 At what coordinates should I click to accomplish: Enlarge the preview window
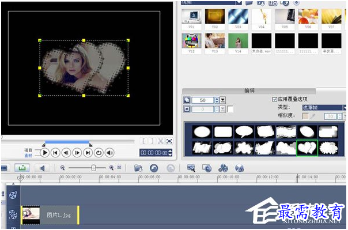point(169,141)
